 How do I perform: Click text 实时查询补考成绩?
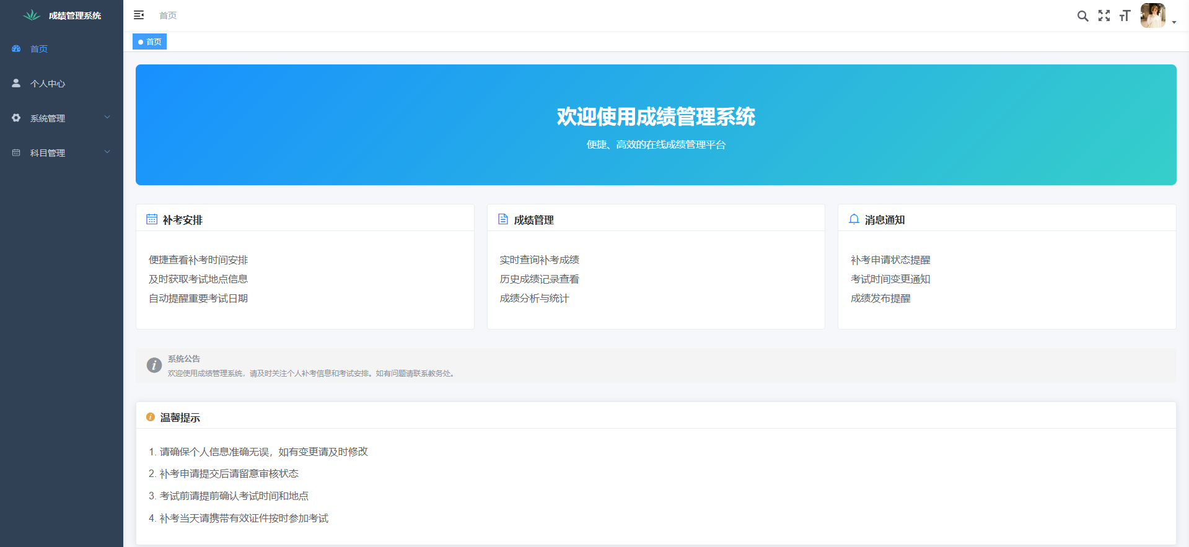pyautogui.click(x=540, y=260)
